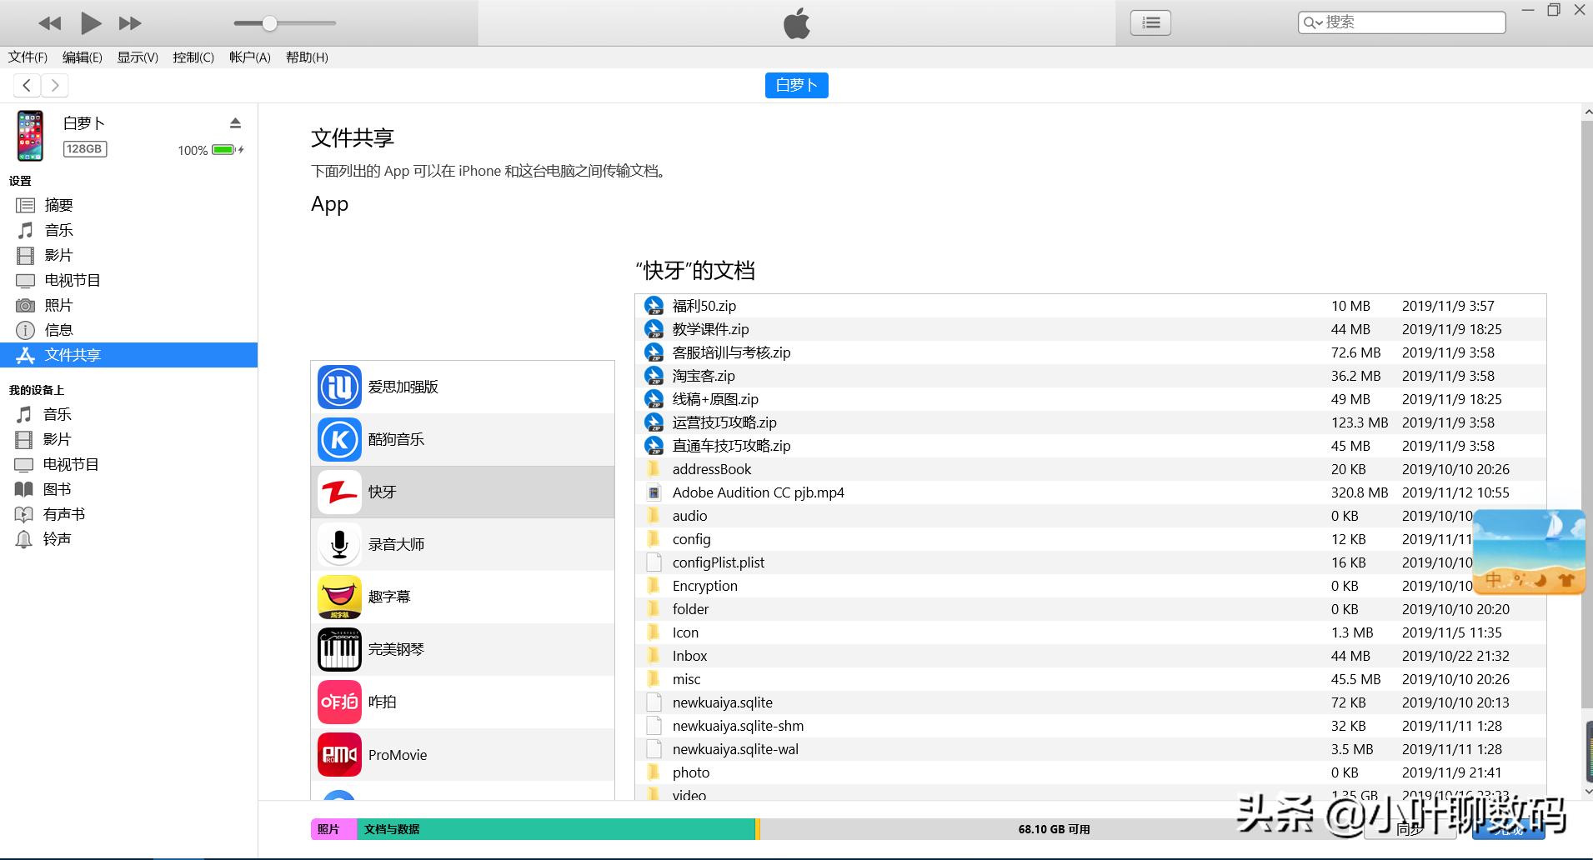
Task: Open 摘要 in the settings sidebar
Action: (58, 205)
